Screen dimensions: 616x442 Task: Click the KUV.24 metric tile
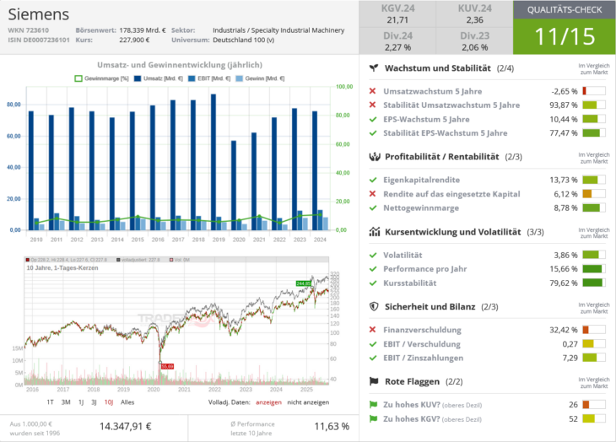(x=474, y=14)
